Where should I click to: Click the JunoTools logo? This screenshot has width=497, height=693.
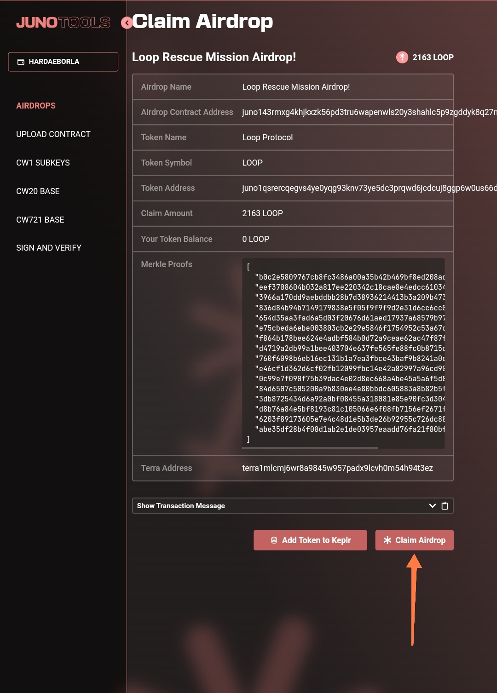pos(64,23)
